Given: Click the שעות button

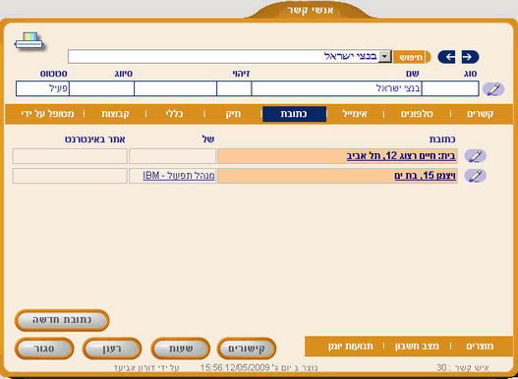Looking at the screenshot, I should click(x=181, y=349).
